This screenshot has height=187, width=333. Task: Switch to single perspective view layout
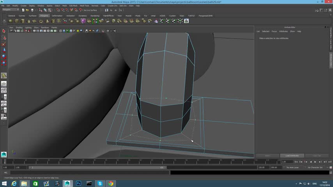tap(4, 84)
